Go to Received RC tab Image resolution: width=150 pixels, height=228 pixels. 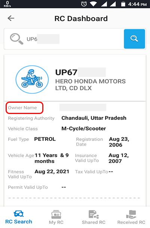pyautogui.click(x=131, y=217)
